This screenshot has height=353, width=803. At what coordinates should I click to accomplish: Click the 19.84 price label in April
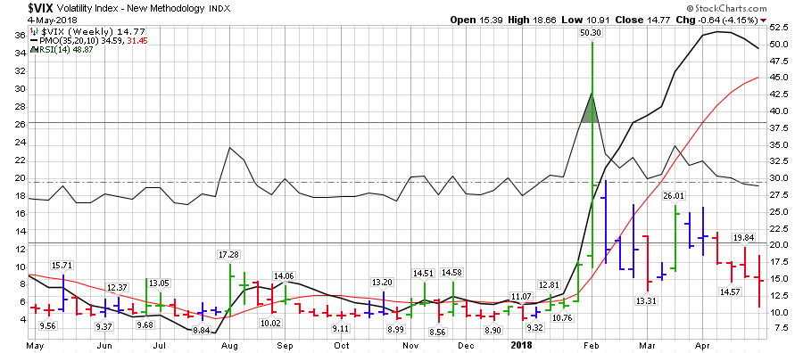click(744, 237)
